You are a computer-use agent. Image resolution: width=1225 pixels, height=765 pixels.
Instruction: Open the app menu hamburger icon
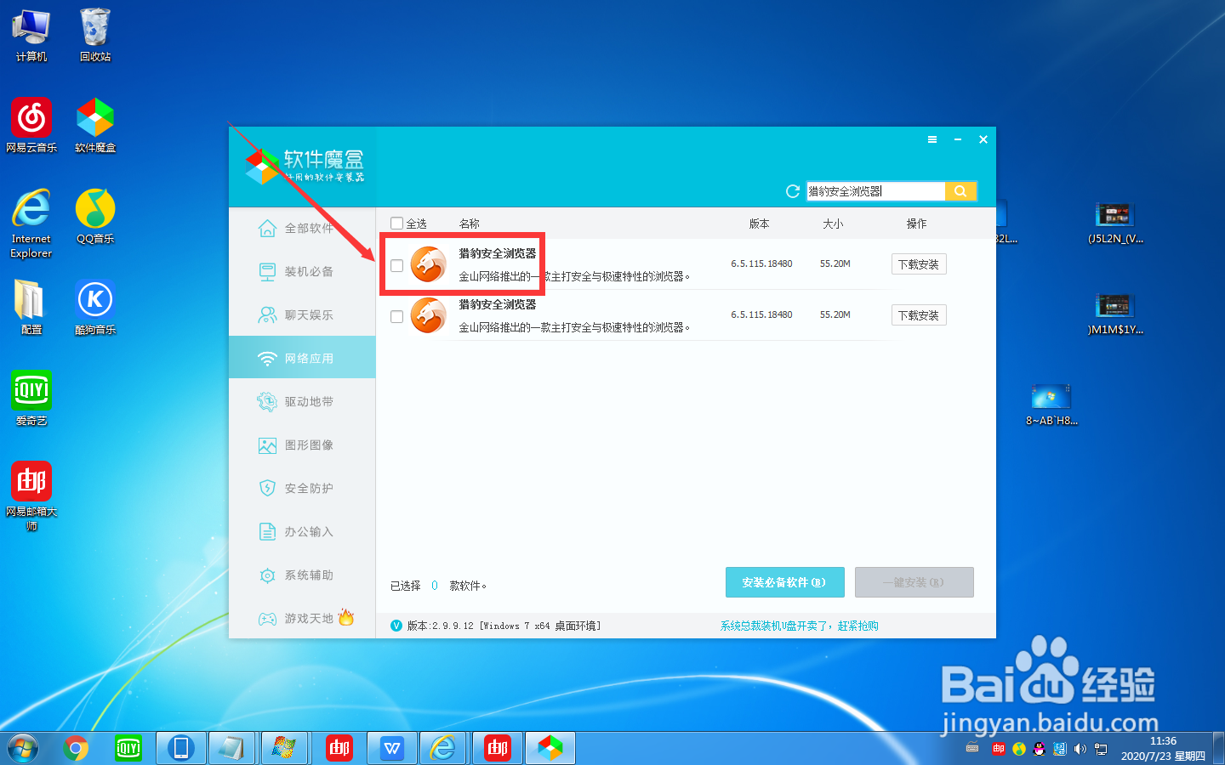click(932, 139)
